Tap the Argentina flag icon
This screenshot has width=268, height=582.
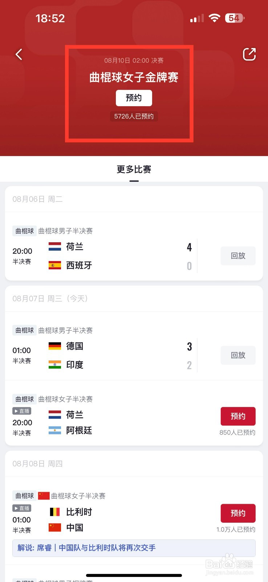pyautogui.click(x=55, y=431)
